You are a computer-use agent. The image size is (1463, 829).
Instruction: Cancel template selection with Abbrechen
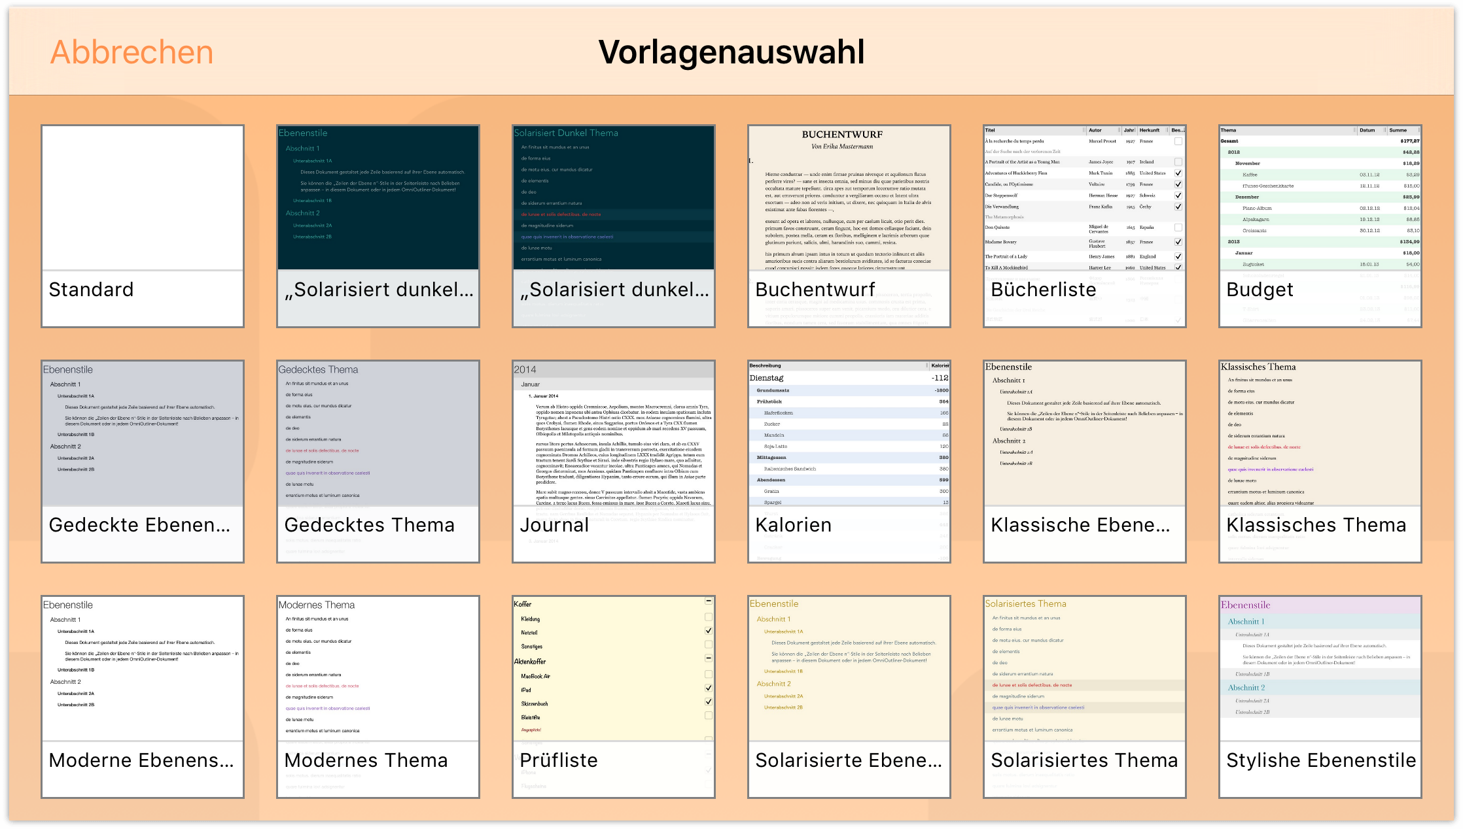point(132,52)
